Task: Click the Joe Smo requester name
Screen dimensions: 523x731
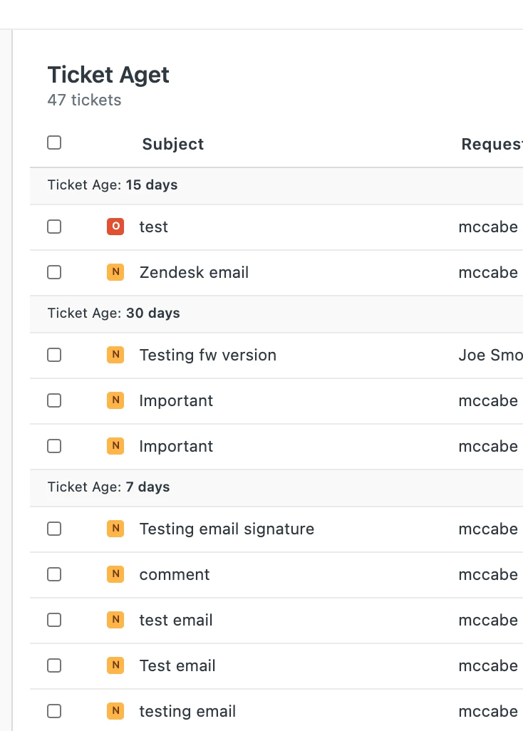Action: coord(490,355)
